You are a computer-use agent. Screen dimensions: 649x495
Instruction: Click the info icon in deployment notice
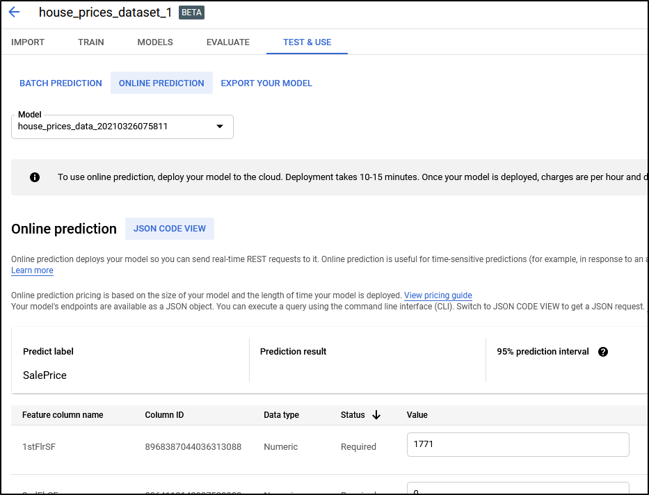[x=35, y=177]
